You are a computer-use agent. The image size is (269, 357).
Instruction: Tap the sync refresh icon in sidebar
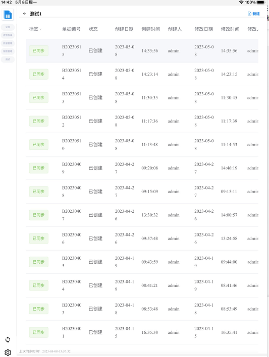[x=8, y=340]
